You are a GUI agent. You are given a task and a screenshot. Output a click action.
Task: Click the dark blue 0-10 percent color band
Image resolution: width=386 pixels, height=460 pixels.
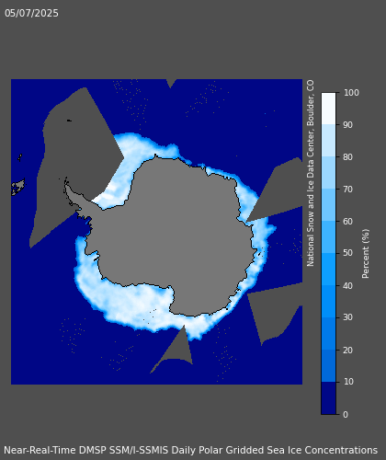(328, 398)
